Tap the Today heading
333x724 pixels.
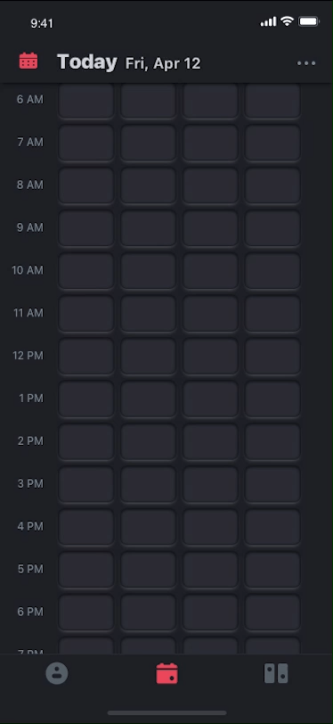[87, 62]
